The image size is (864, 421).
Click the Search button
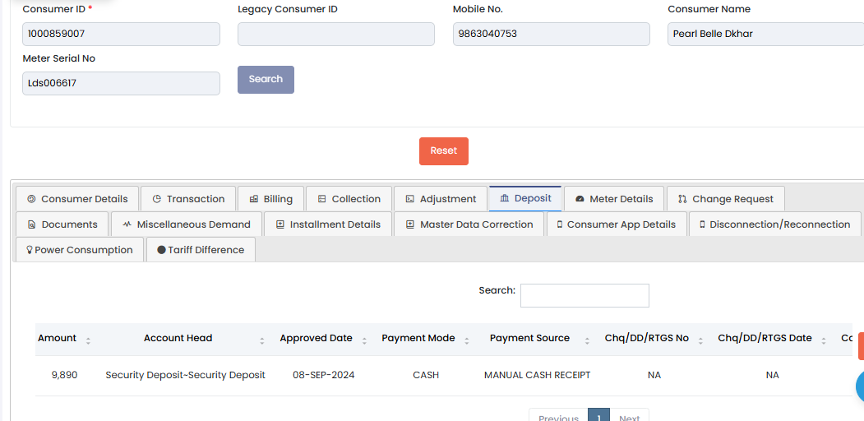pos(266,80)
